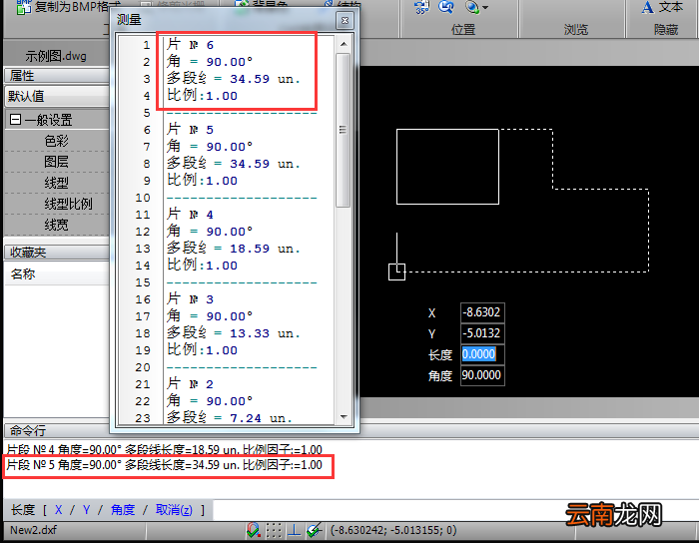Close the 测量 measurement dialog
699x543 pixels.
[x=345, y=21]
